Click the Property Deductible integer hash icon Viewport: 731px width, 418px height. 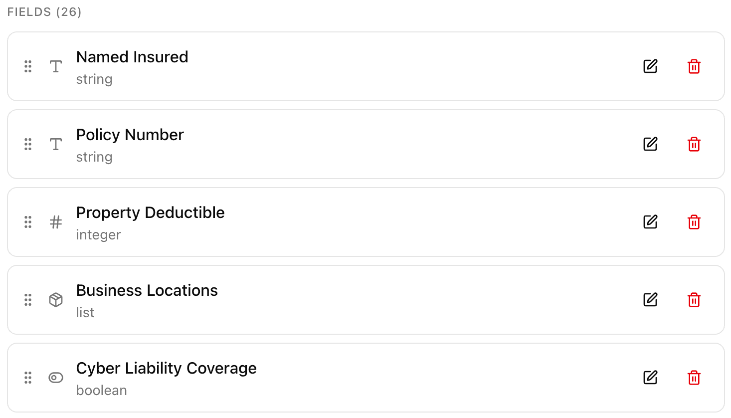(x=56, y=222)
